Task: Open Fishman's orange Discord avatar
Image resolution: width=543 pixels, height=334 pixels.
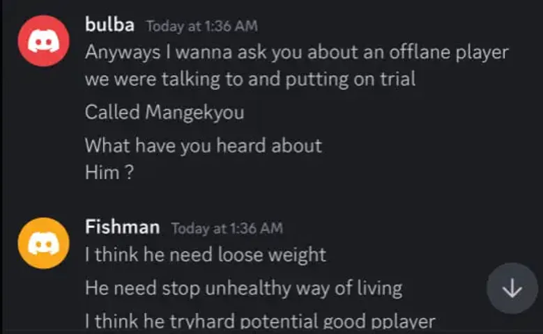Action: [43, 243]
